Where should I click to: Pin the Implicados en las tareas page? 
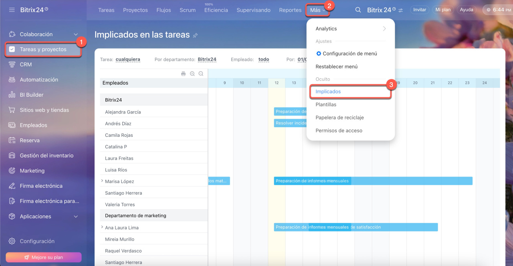coord(195,35)
